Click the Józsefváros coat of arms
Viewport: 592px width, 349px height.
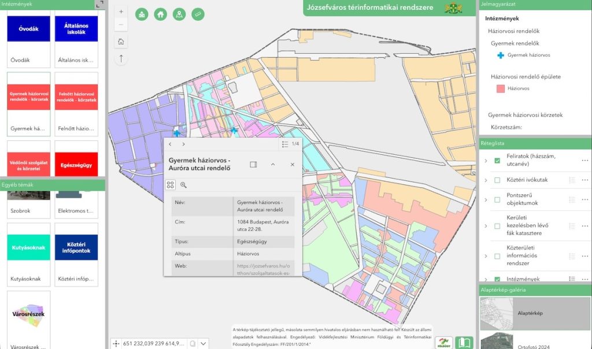(453, 8)
